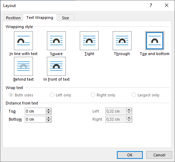Viewport: 175px width, 162px height.
Task: Select the In line with text wrapping icon
Action: click(23, 41)
